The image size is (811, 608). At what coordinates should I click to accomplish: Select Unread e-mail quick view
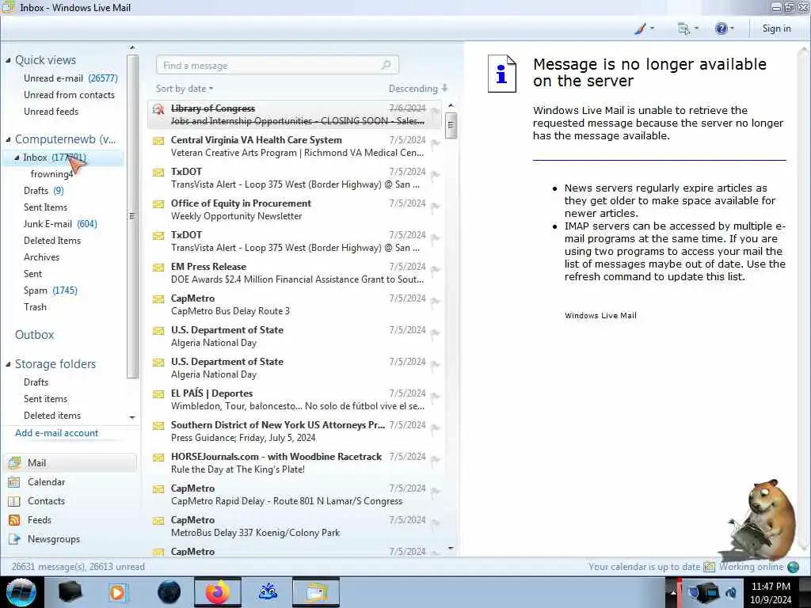(x=70, y=78)
